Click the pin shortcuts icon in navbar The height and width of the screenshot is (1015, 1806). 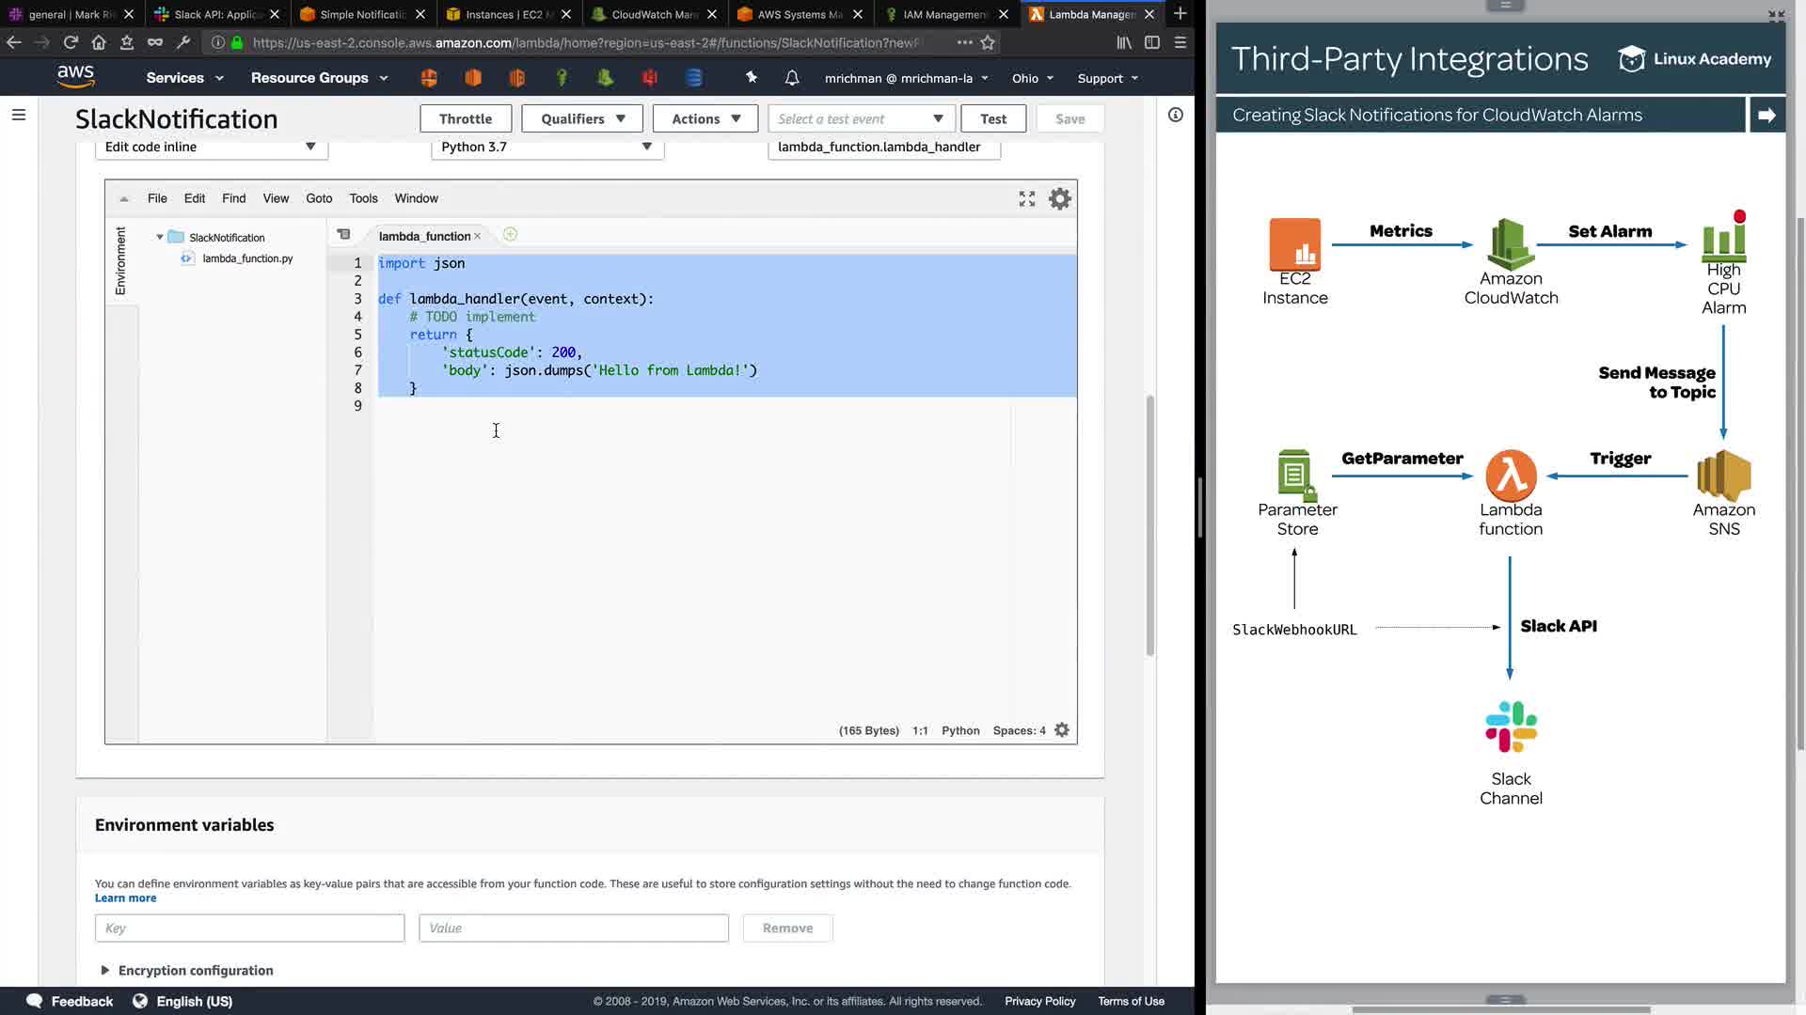[751, 78]
